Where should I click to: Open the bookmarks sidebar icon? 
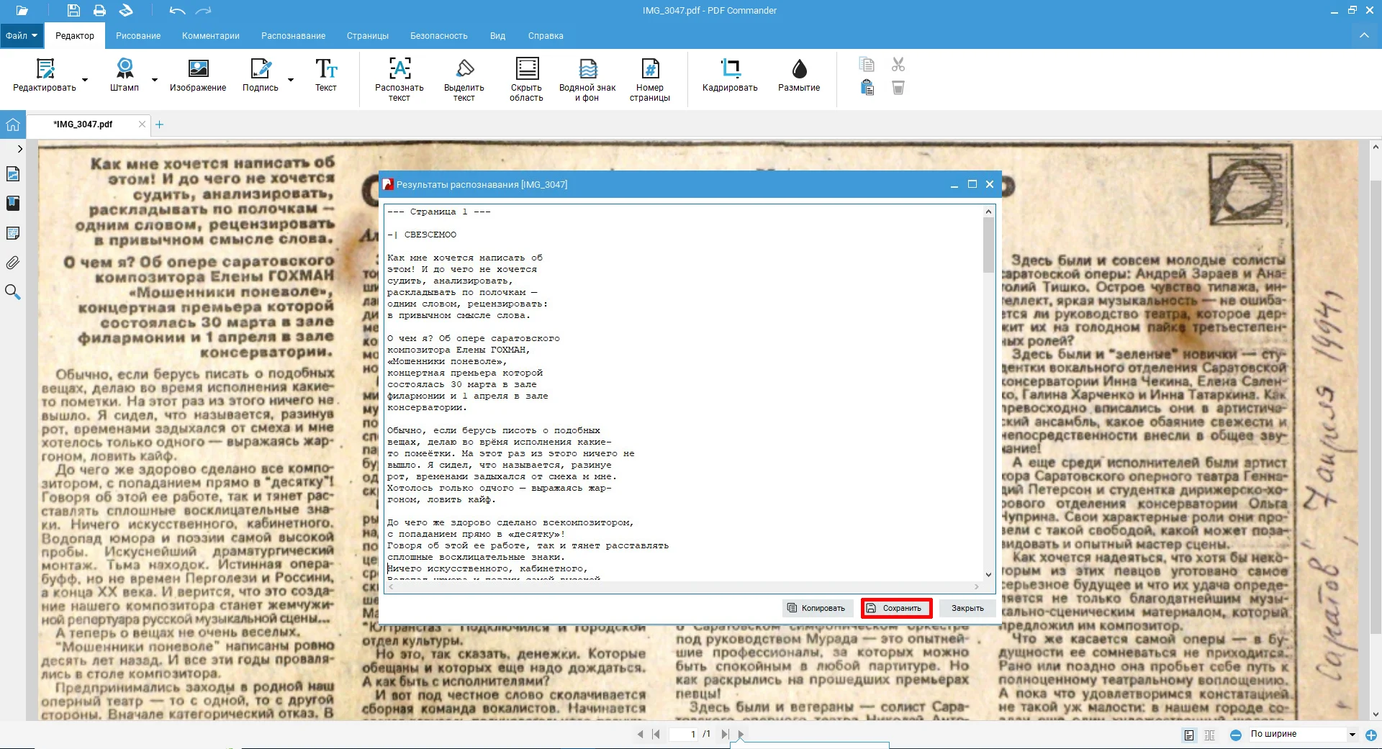(x=12, y=203)
